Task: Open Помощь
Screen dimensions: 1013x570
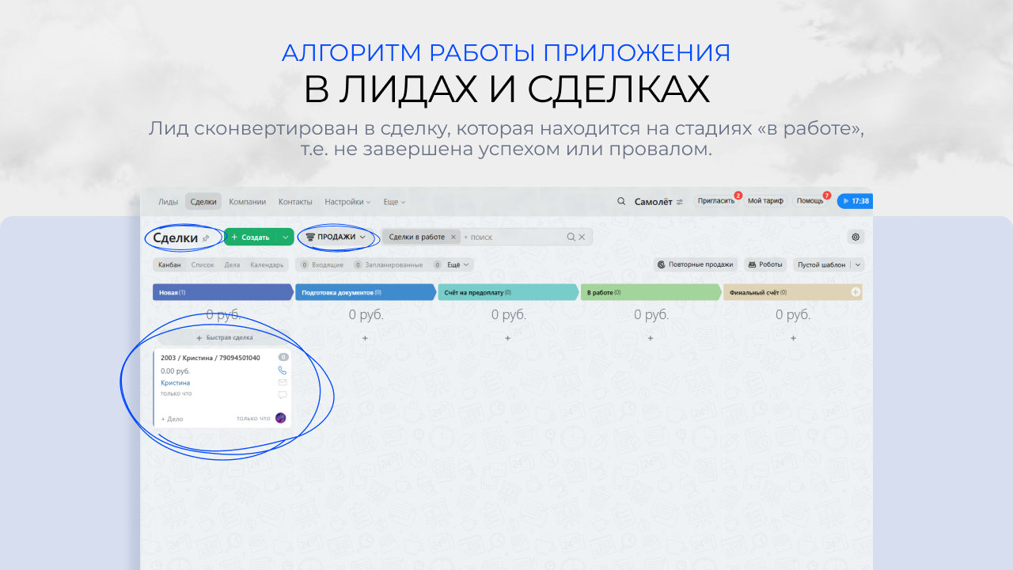Action: 810,201
